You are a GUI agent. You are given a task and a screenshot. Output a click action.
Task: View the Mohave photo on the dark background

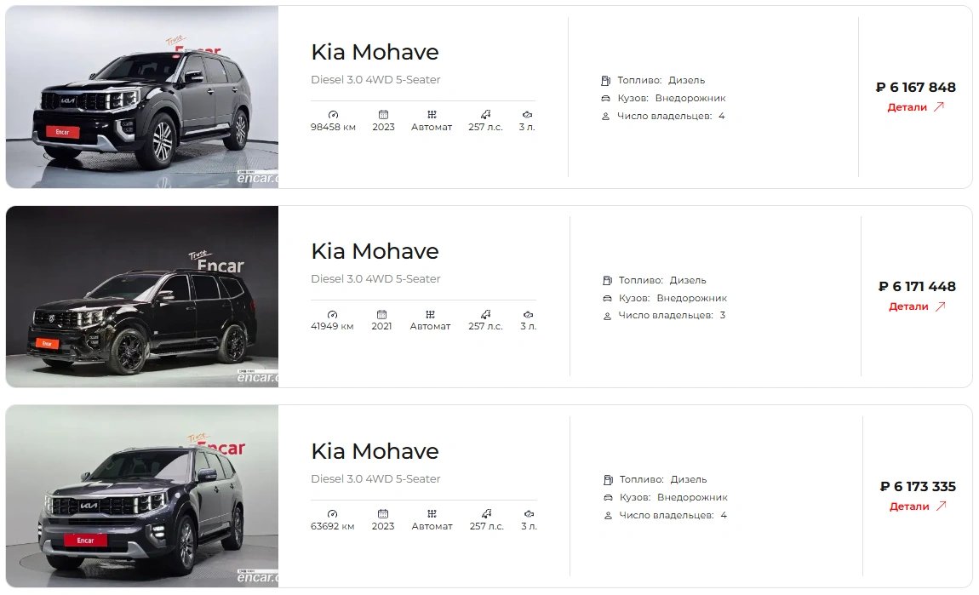[142, 296]
